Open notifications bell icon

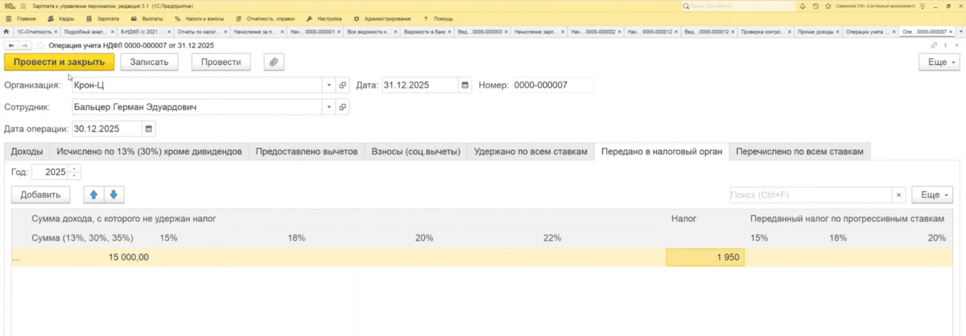click(802, 6)
